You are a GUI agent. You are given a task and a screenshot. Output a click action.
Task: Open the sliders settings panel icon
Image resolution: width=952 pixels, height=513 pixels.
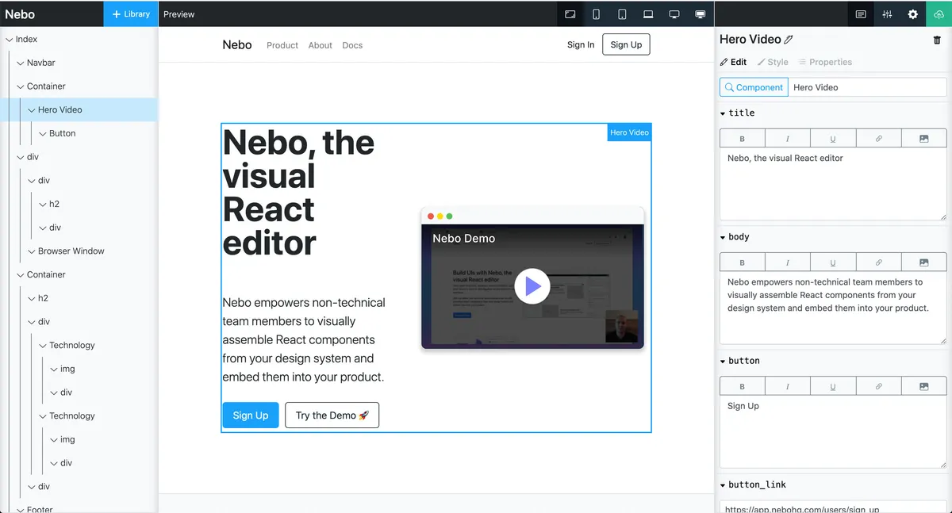click(x=887, y=14)
